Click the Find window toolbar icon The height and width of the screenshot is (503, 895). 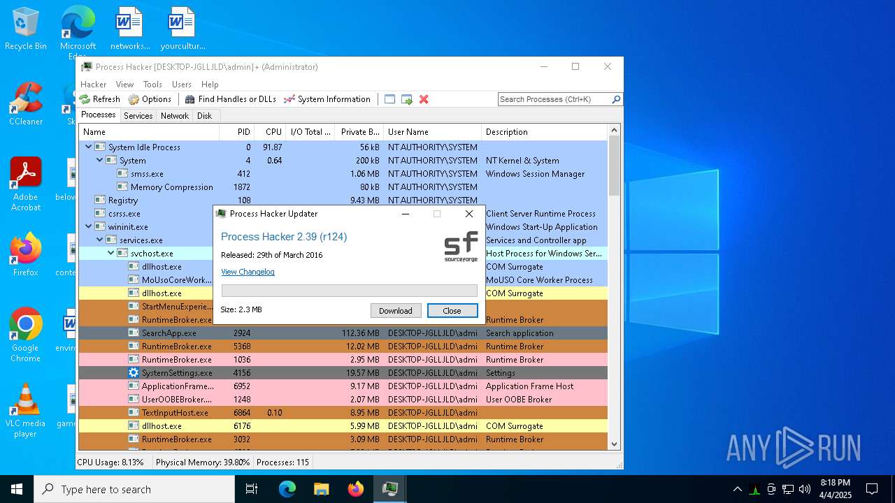390,99
